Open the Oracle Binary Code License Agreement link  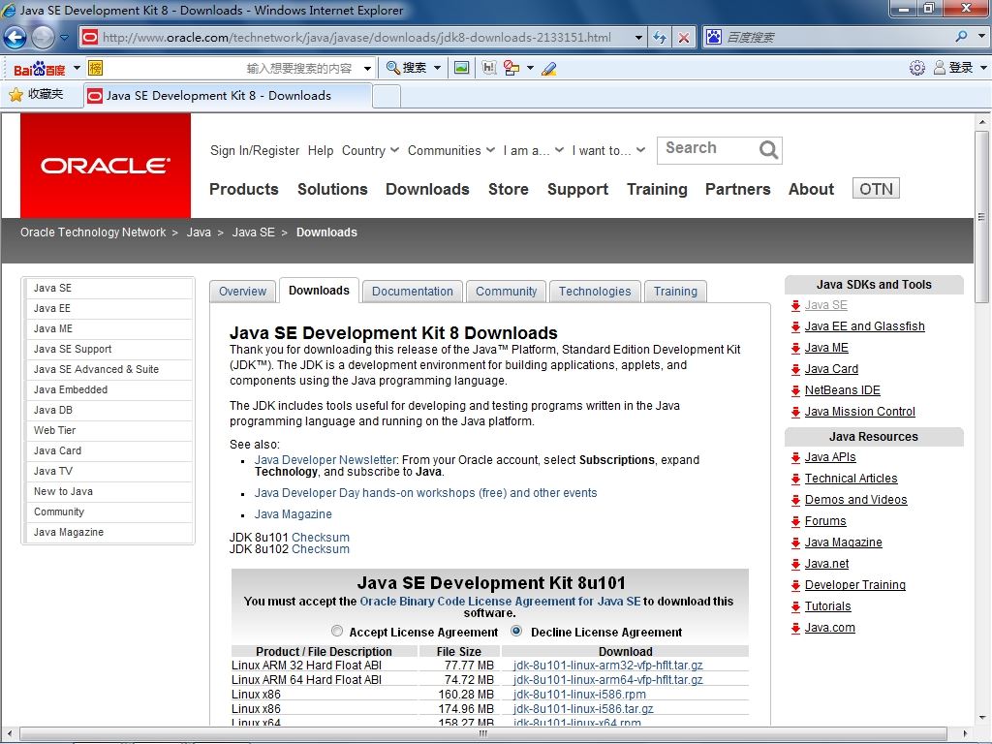pyautogui.click(x=500, y=601)
